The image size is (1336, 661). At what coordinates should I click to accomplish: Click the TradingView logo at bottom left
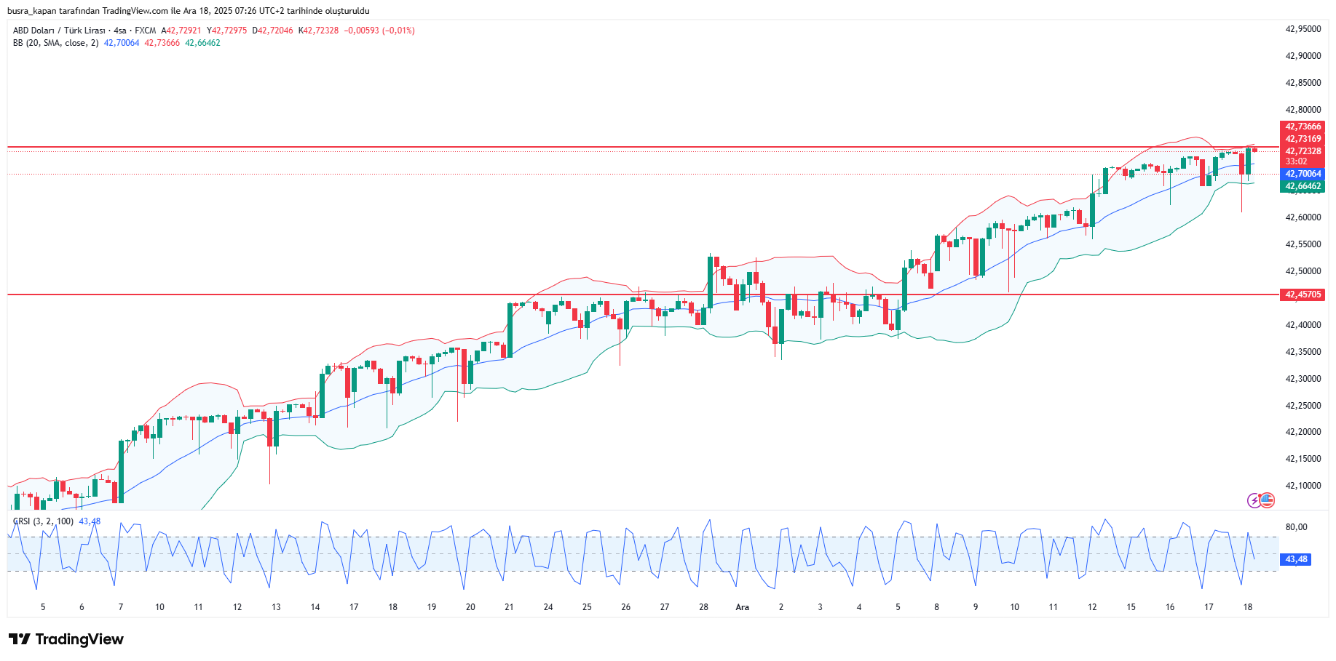click(66, 639)
